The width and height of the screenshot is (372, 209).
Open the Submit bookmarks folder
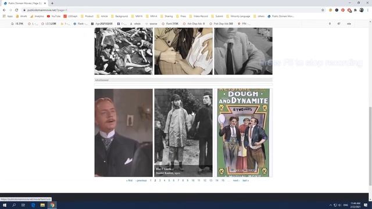click(x=217, y=16)
